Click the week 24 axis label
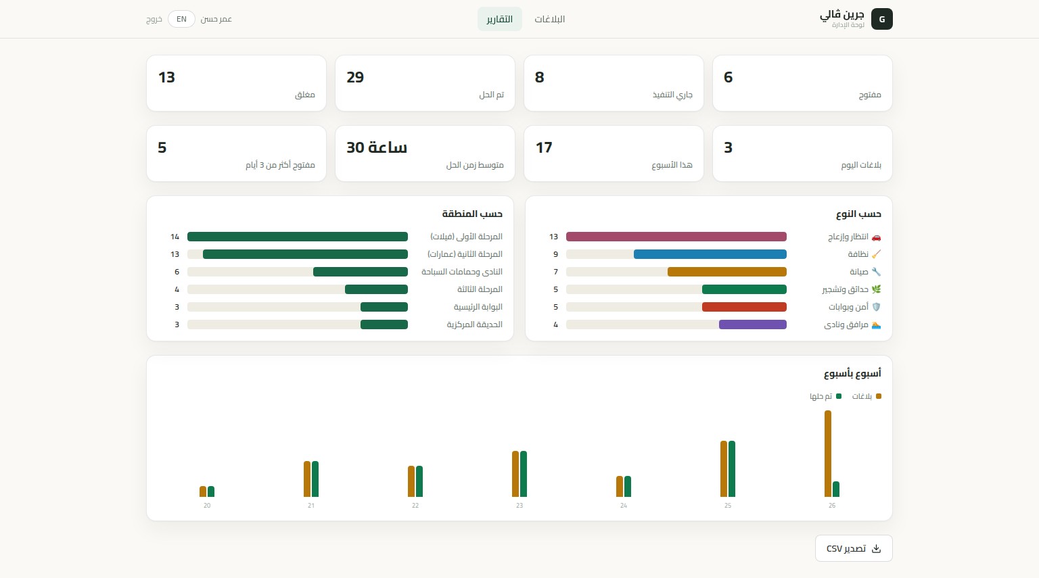 624,506
